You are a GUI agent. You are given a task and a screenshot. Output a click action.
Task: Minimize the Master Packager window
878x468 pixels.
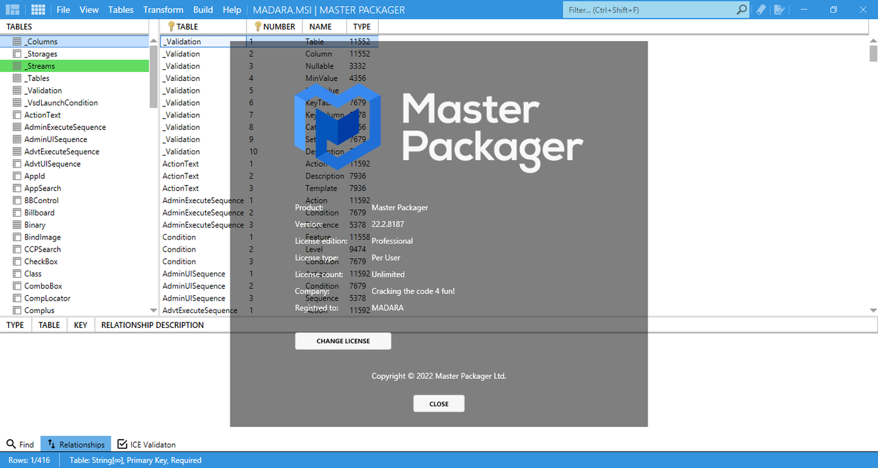[x=803, y=10]
